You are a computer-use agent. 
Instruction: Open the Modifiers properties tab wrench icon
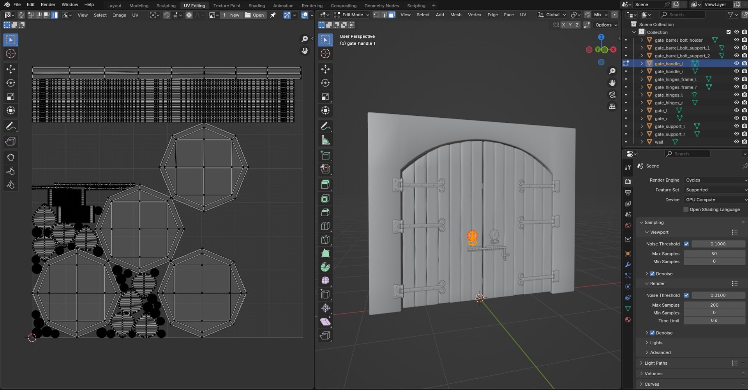[x=628, y=265]
